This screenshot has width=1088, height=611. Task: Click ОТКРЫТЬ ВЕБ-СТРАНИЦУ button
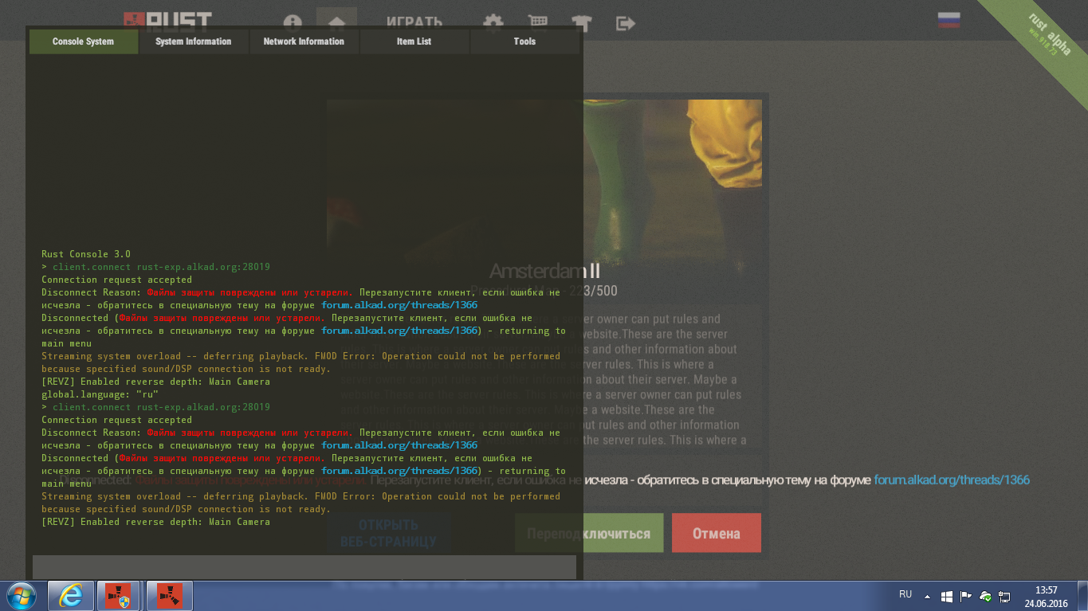(388, 533)
